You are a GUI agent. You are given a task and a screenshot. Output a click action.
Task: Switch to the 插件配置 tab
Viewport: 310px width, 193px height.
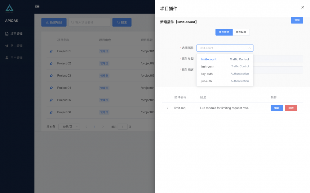tap(241, 32)
